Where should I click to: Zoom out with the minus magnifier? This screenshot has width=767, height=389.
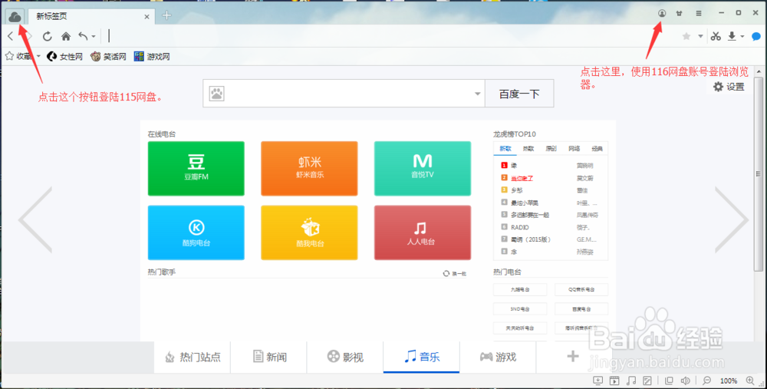pyautogui.click(x=707, y=381)
